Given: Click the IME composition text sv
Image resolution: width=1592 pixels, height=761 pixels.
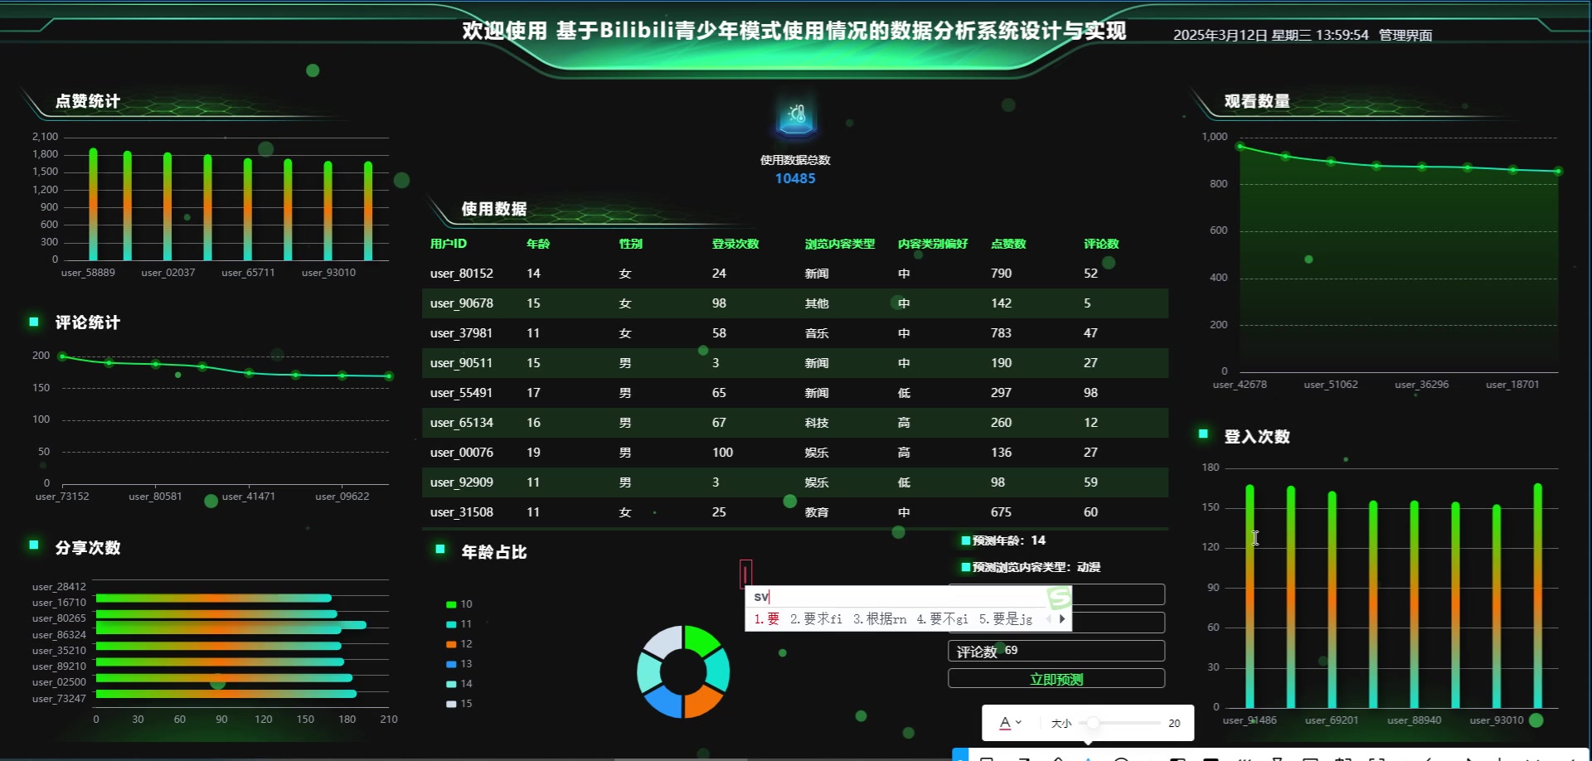Looking at the screenshot, I should [x=761, y=597].
